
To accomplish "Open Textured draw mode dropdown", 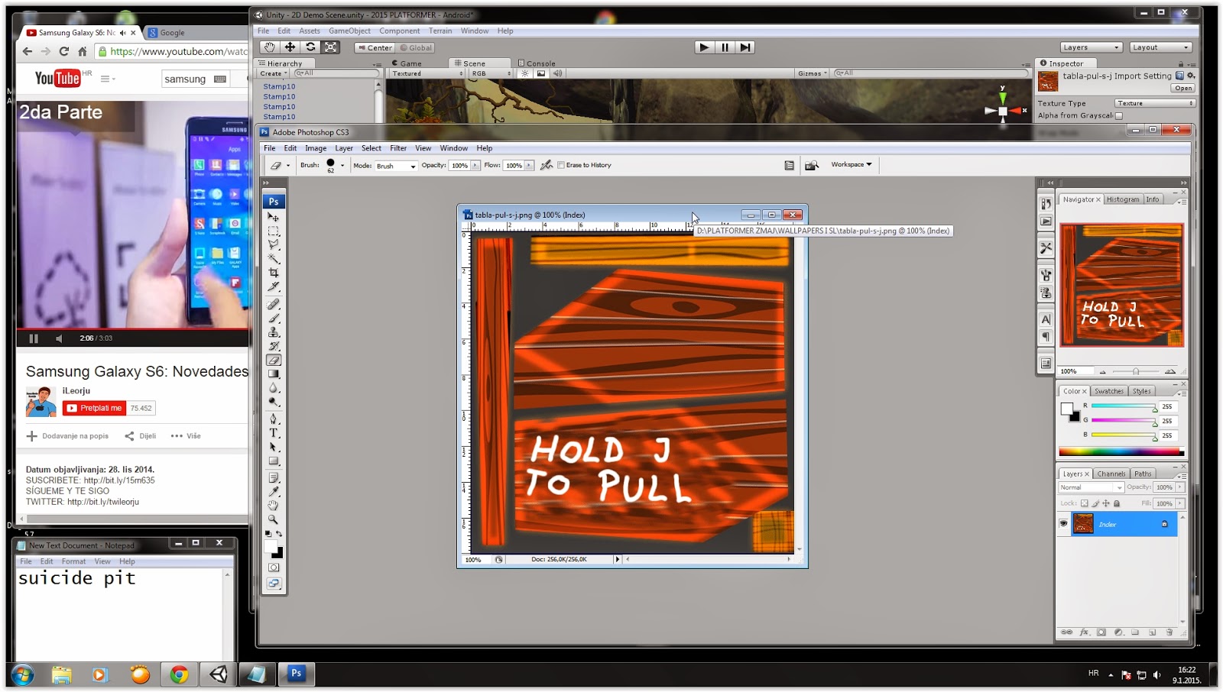I will [x=427, y=73].
